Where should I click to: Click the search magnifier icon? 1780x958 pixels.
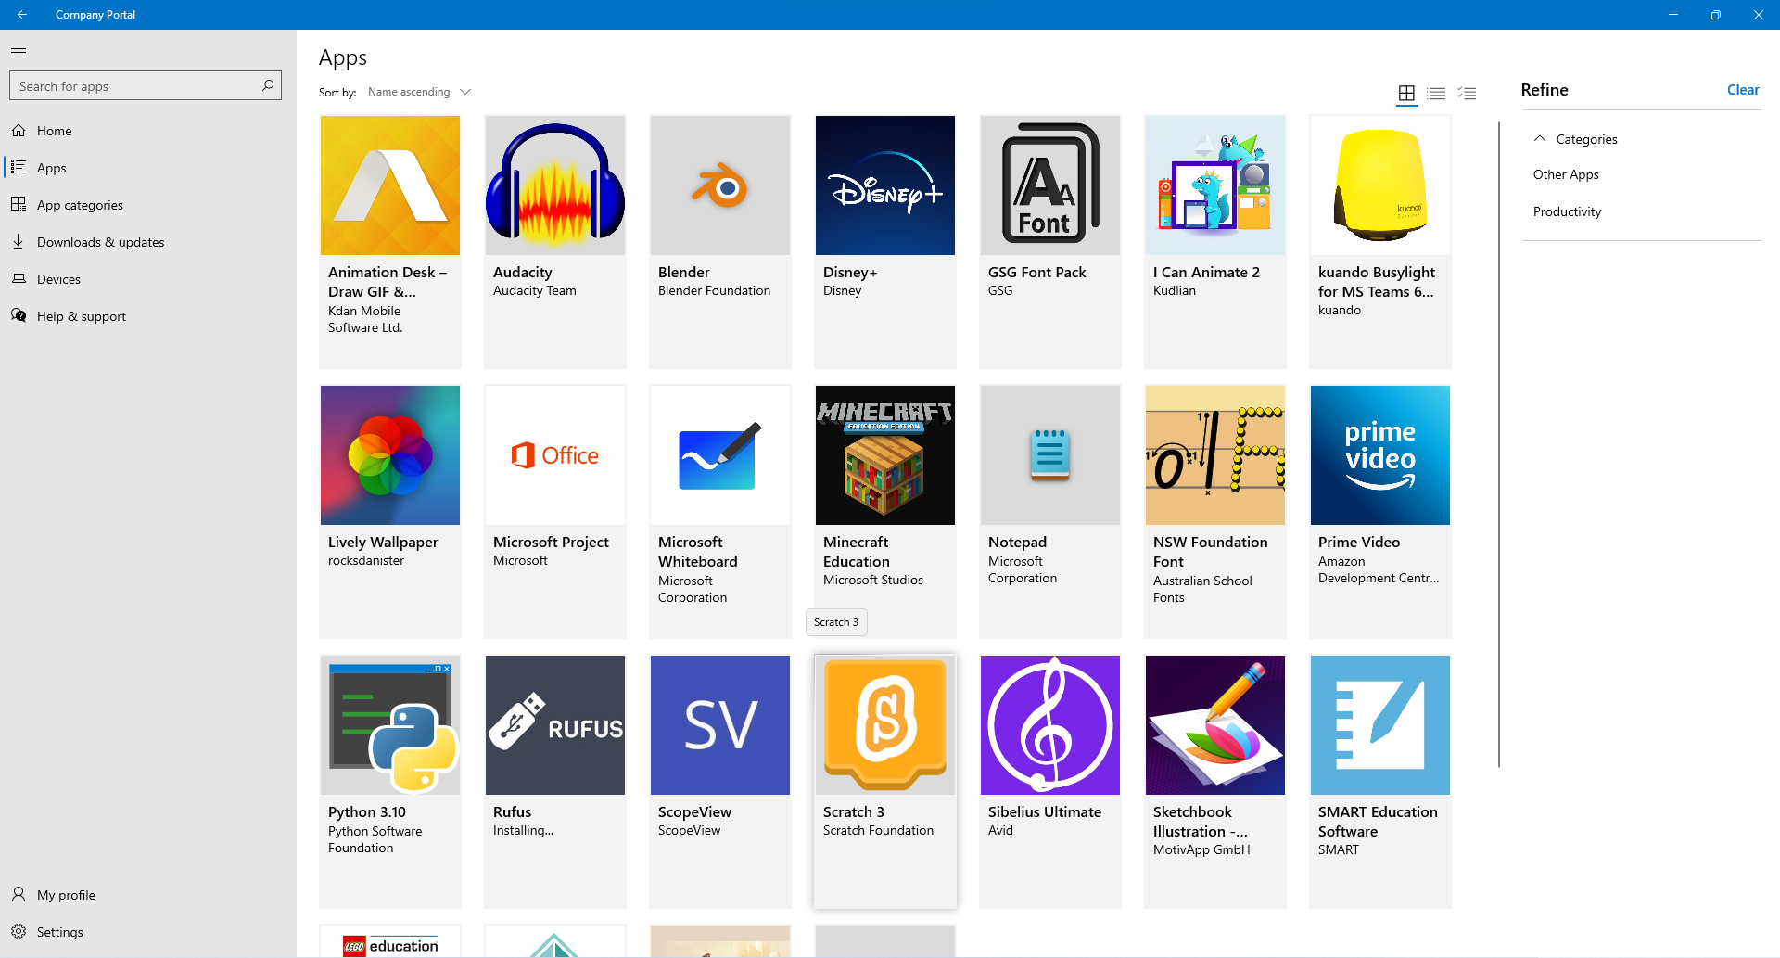pyautogui.click(x=268, y=85)
